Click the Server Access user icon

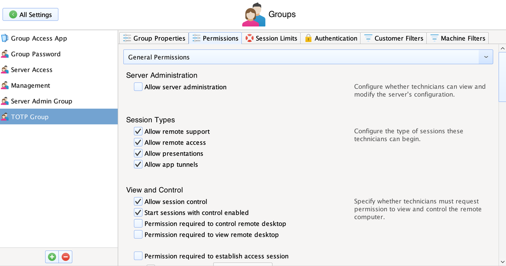(5, 70)
